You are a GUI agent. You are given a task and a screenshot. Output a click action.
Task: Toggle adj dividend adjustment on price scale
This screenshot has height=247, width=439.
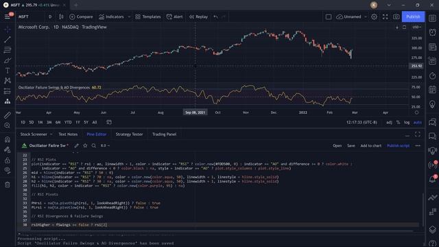point(389,122)
